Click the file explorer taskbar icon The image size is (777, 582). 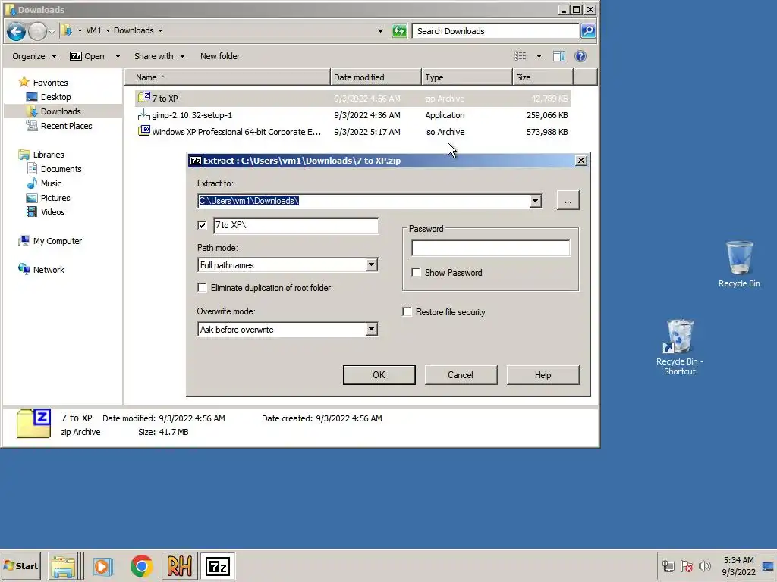coord(64,566)
